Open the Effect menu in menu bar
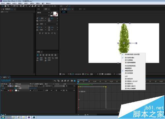 coord(26,4)
